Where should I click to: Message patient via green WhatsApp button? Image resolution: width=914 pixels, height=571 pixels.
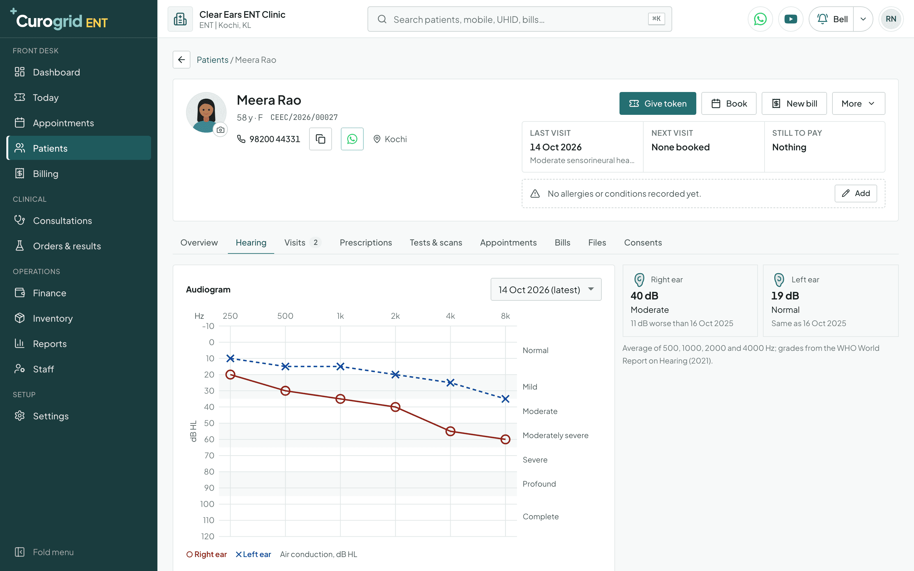pyautogui.click(x=352, y=139)
